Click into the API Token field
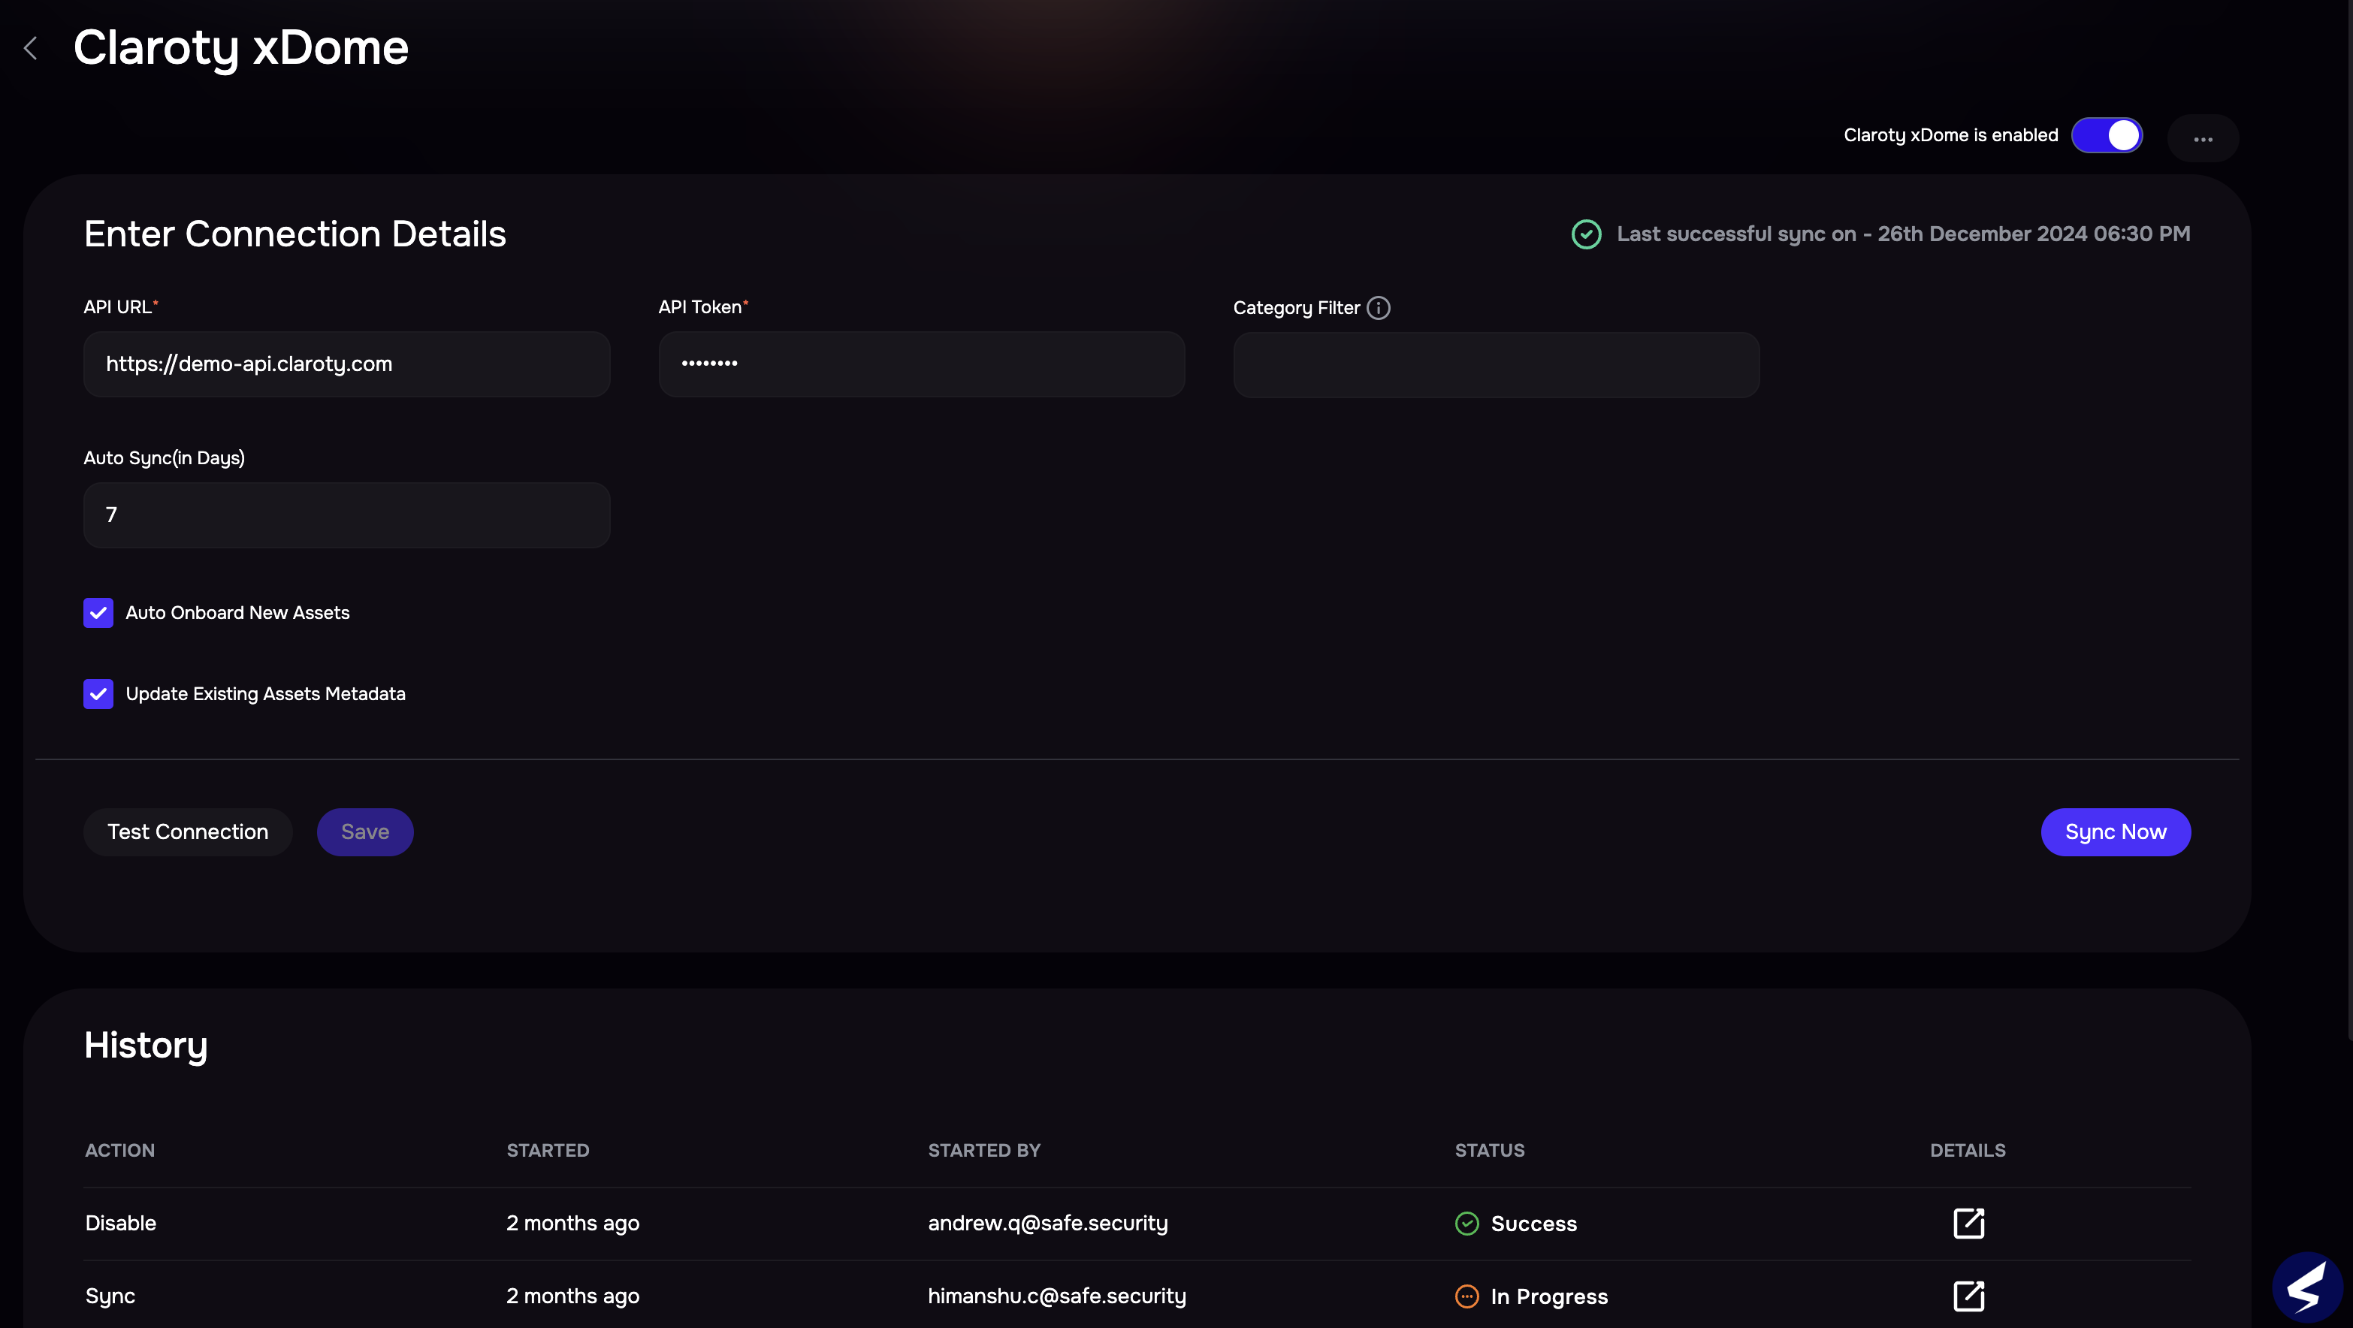The width and height of the screenshot is (2353, 1328). (921, 364)
